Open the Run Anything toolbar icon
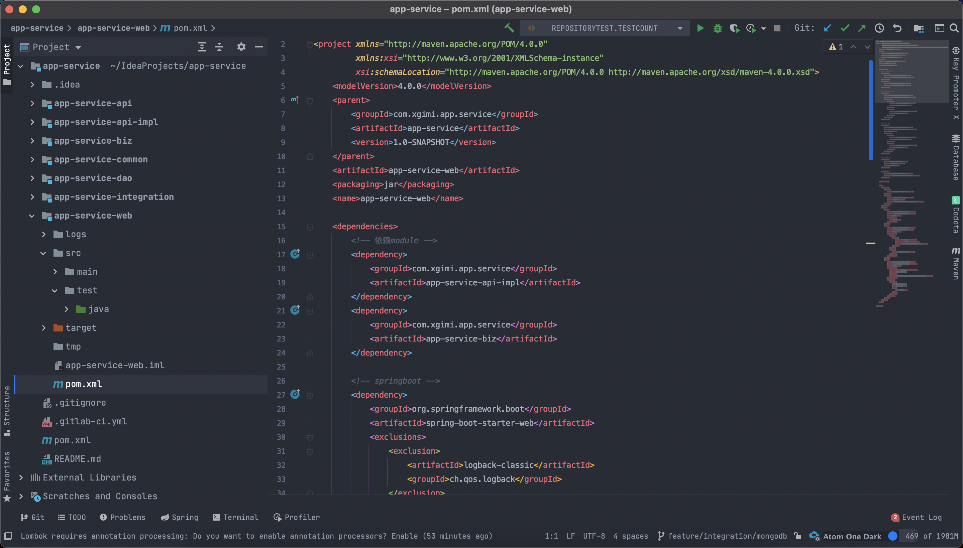The image size is (963, 548). click(x=939, y=28)
